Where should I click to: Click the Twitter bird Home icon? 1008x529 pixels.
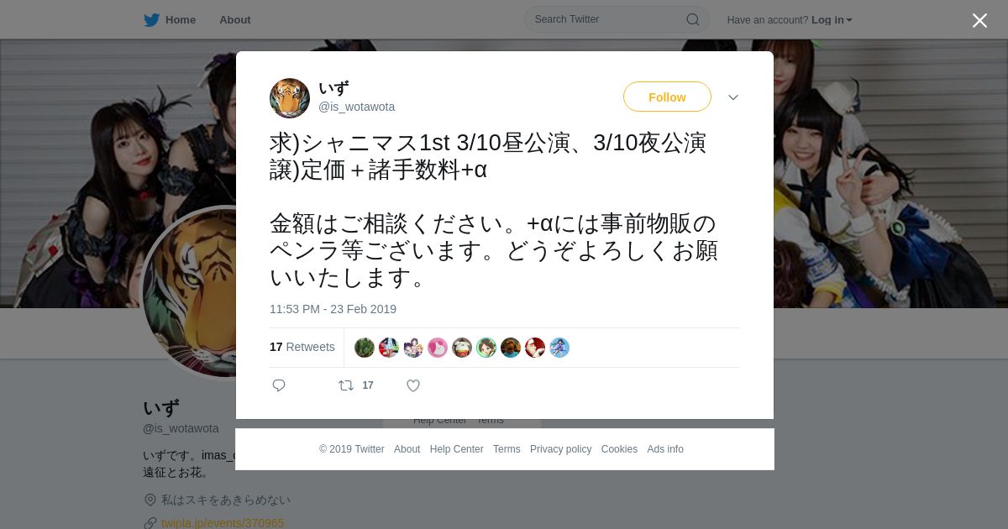tap(151, 20)
